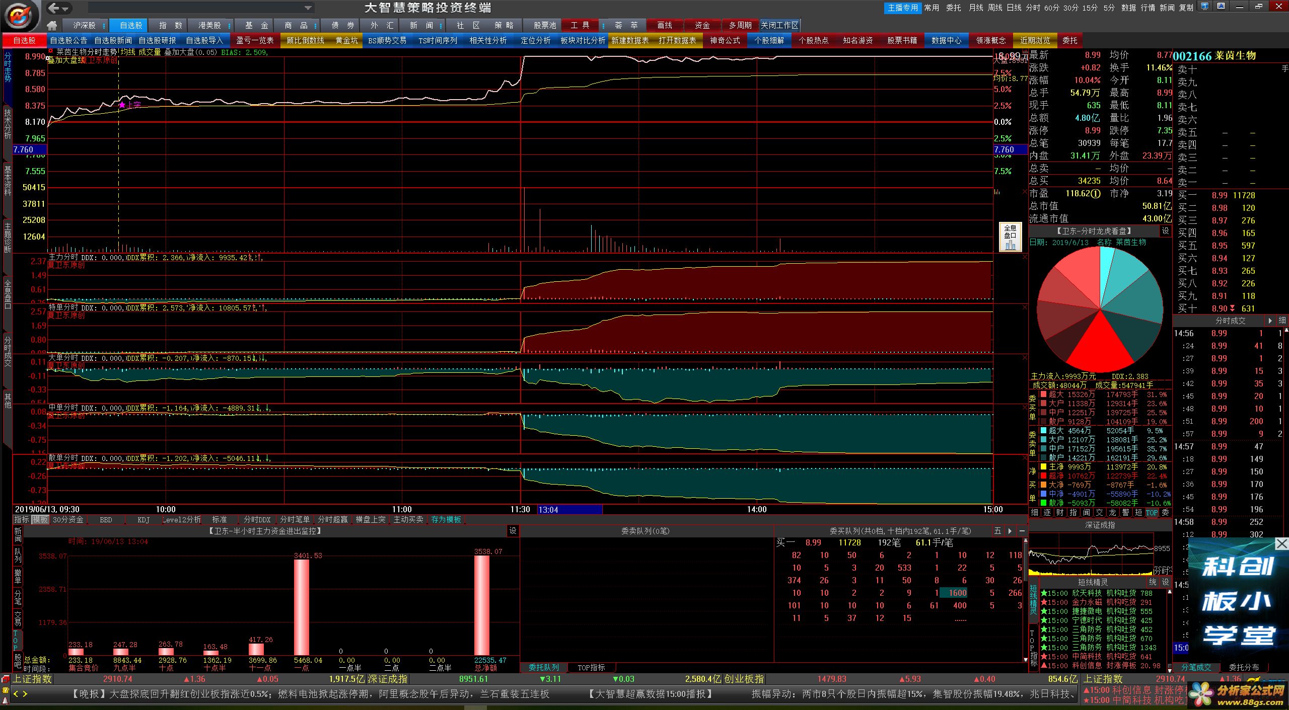Click the play arrow in 委买队列 header
Screen dimensions: 1289x710
1010,530
